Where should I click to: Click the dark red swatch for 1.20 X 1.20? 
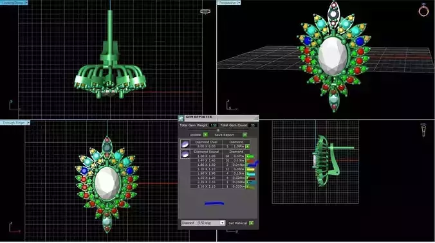(251, 179)
